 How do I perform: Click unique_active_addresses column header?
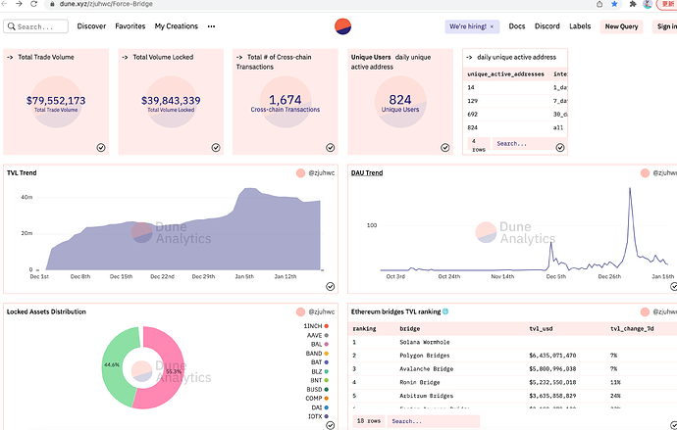(505, 74)
